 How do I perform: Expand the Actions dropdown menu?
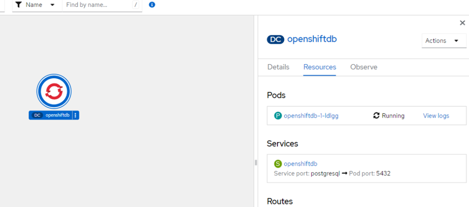click(444, 41)
